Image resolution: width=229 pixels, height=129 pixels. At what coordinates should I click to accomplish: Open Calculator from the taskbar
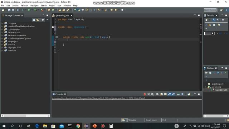[x=111, y=126]
